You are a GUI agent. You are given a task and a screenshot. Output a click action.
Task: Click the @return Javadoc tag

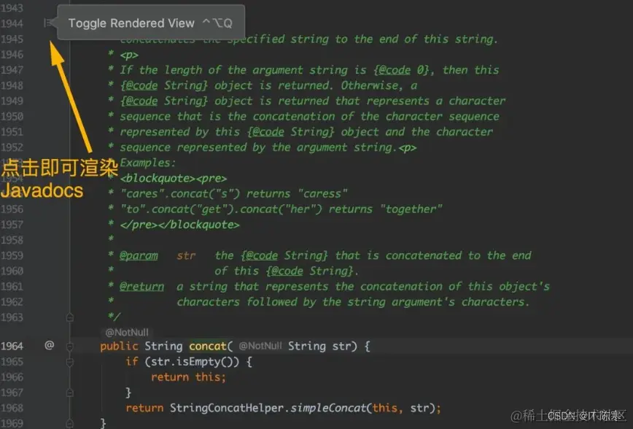point(141,287)
